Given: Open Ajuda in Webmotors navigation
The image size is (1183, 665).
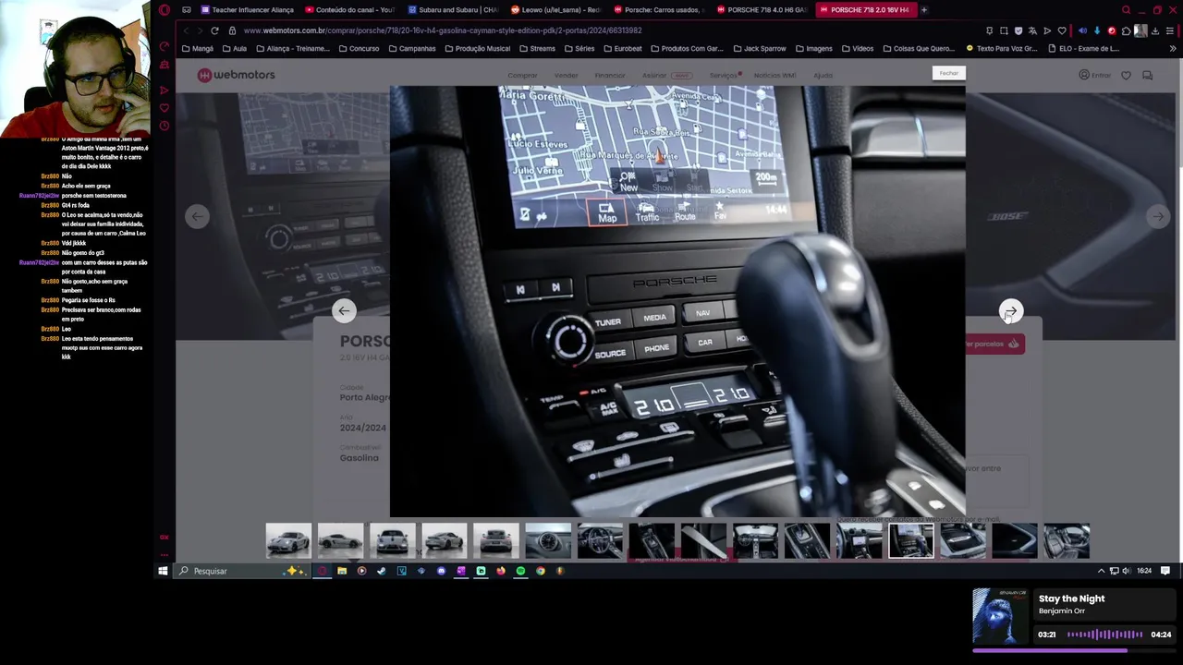Looking at the screenshot, I should pyautogui.click(x=823, y=75).
